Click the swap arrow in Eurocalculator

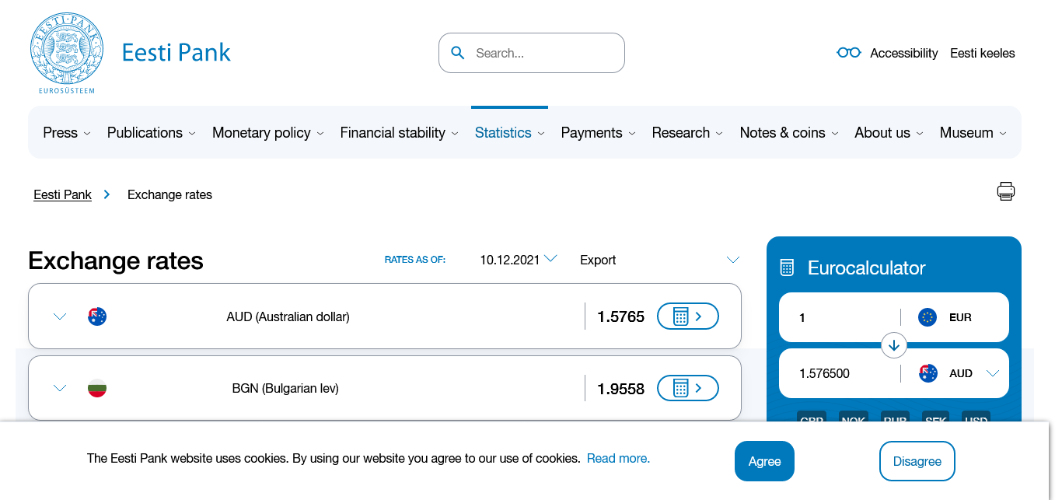pyautogui.click(x=893, y=345)
